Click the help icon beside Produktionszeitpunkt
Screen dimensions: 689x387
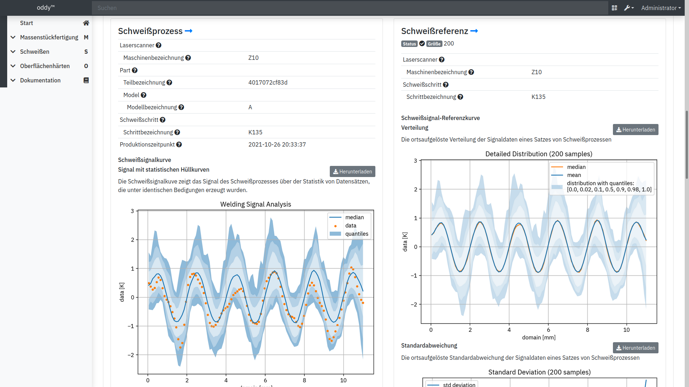click(179, 144)
